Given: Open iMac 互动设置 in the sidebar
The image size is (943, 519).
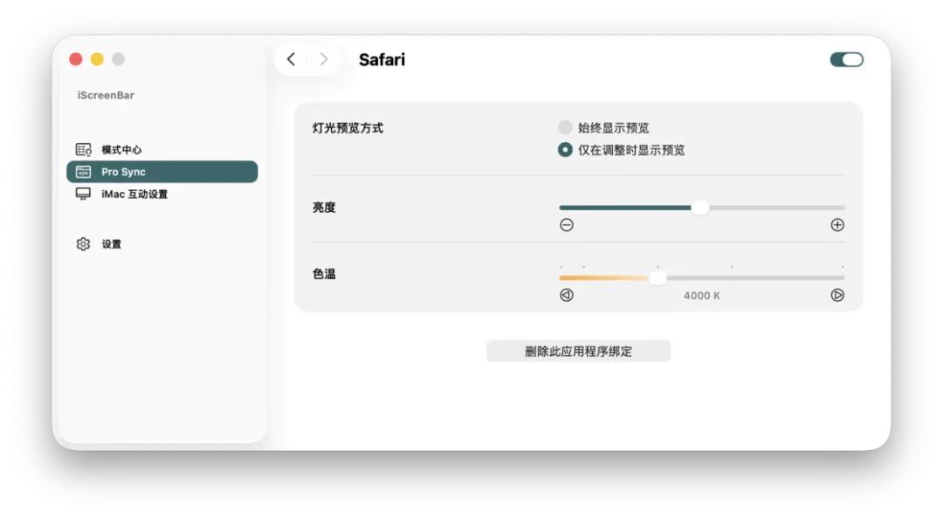Looking at the screenshot, I should pyautogui.click(x=162, y=194).
